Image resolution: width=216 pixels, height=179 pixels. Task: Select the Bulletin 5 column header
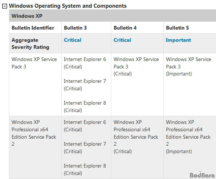pos(190,28)
